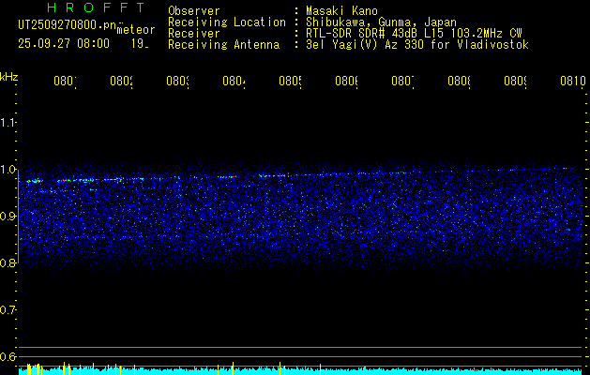Click the kHz axis unit label
Screen dimensions: 590x375
coord(9,78)
